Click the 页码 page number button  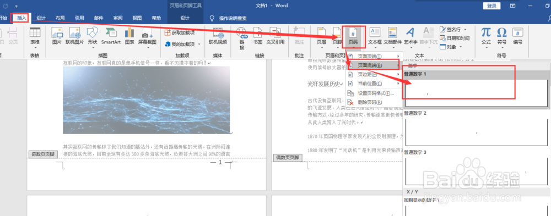354,37
